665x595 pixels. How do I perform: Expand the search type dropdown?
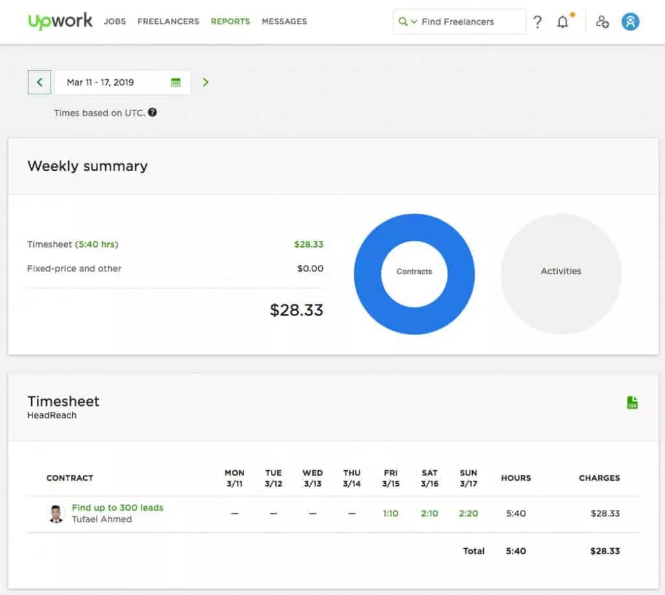click(x=408, y=21)
